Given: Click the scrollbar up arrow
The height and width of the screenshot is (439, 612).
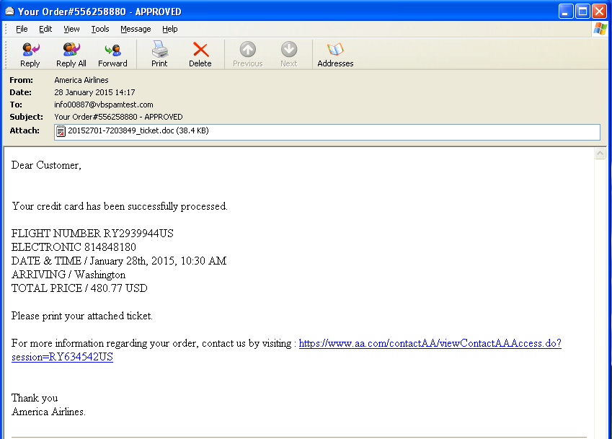Looking at the screenshot, I should click(x=600, y=154).
